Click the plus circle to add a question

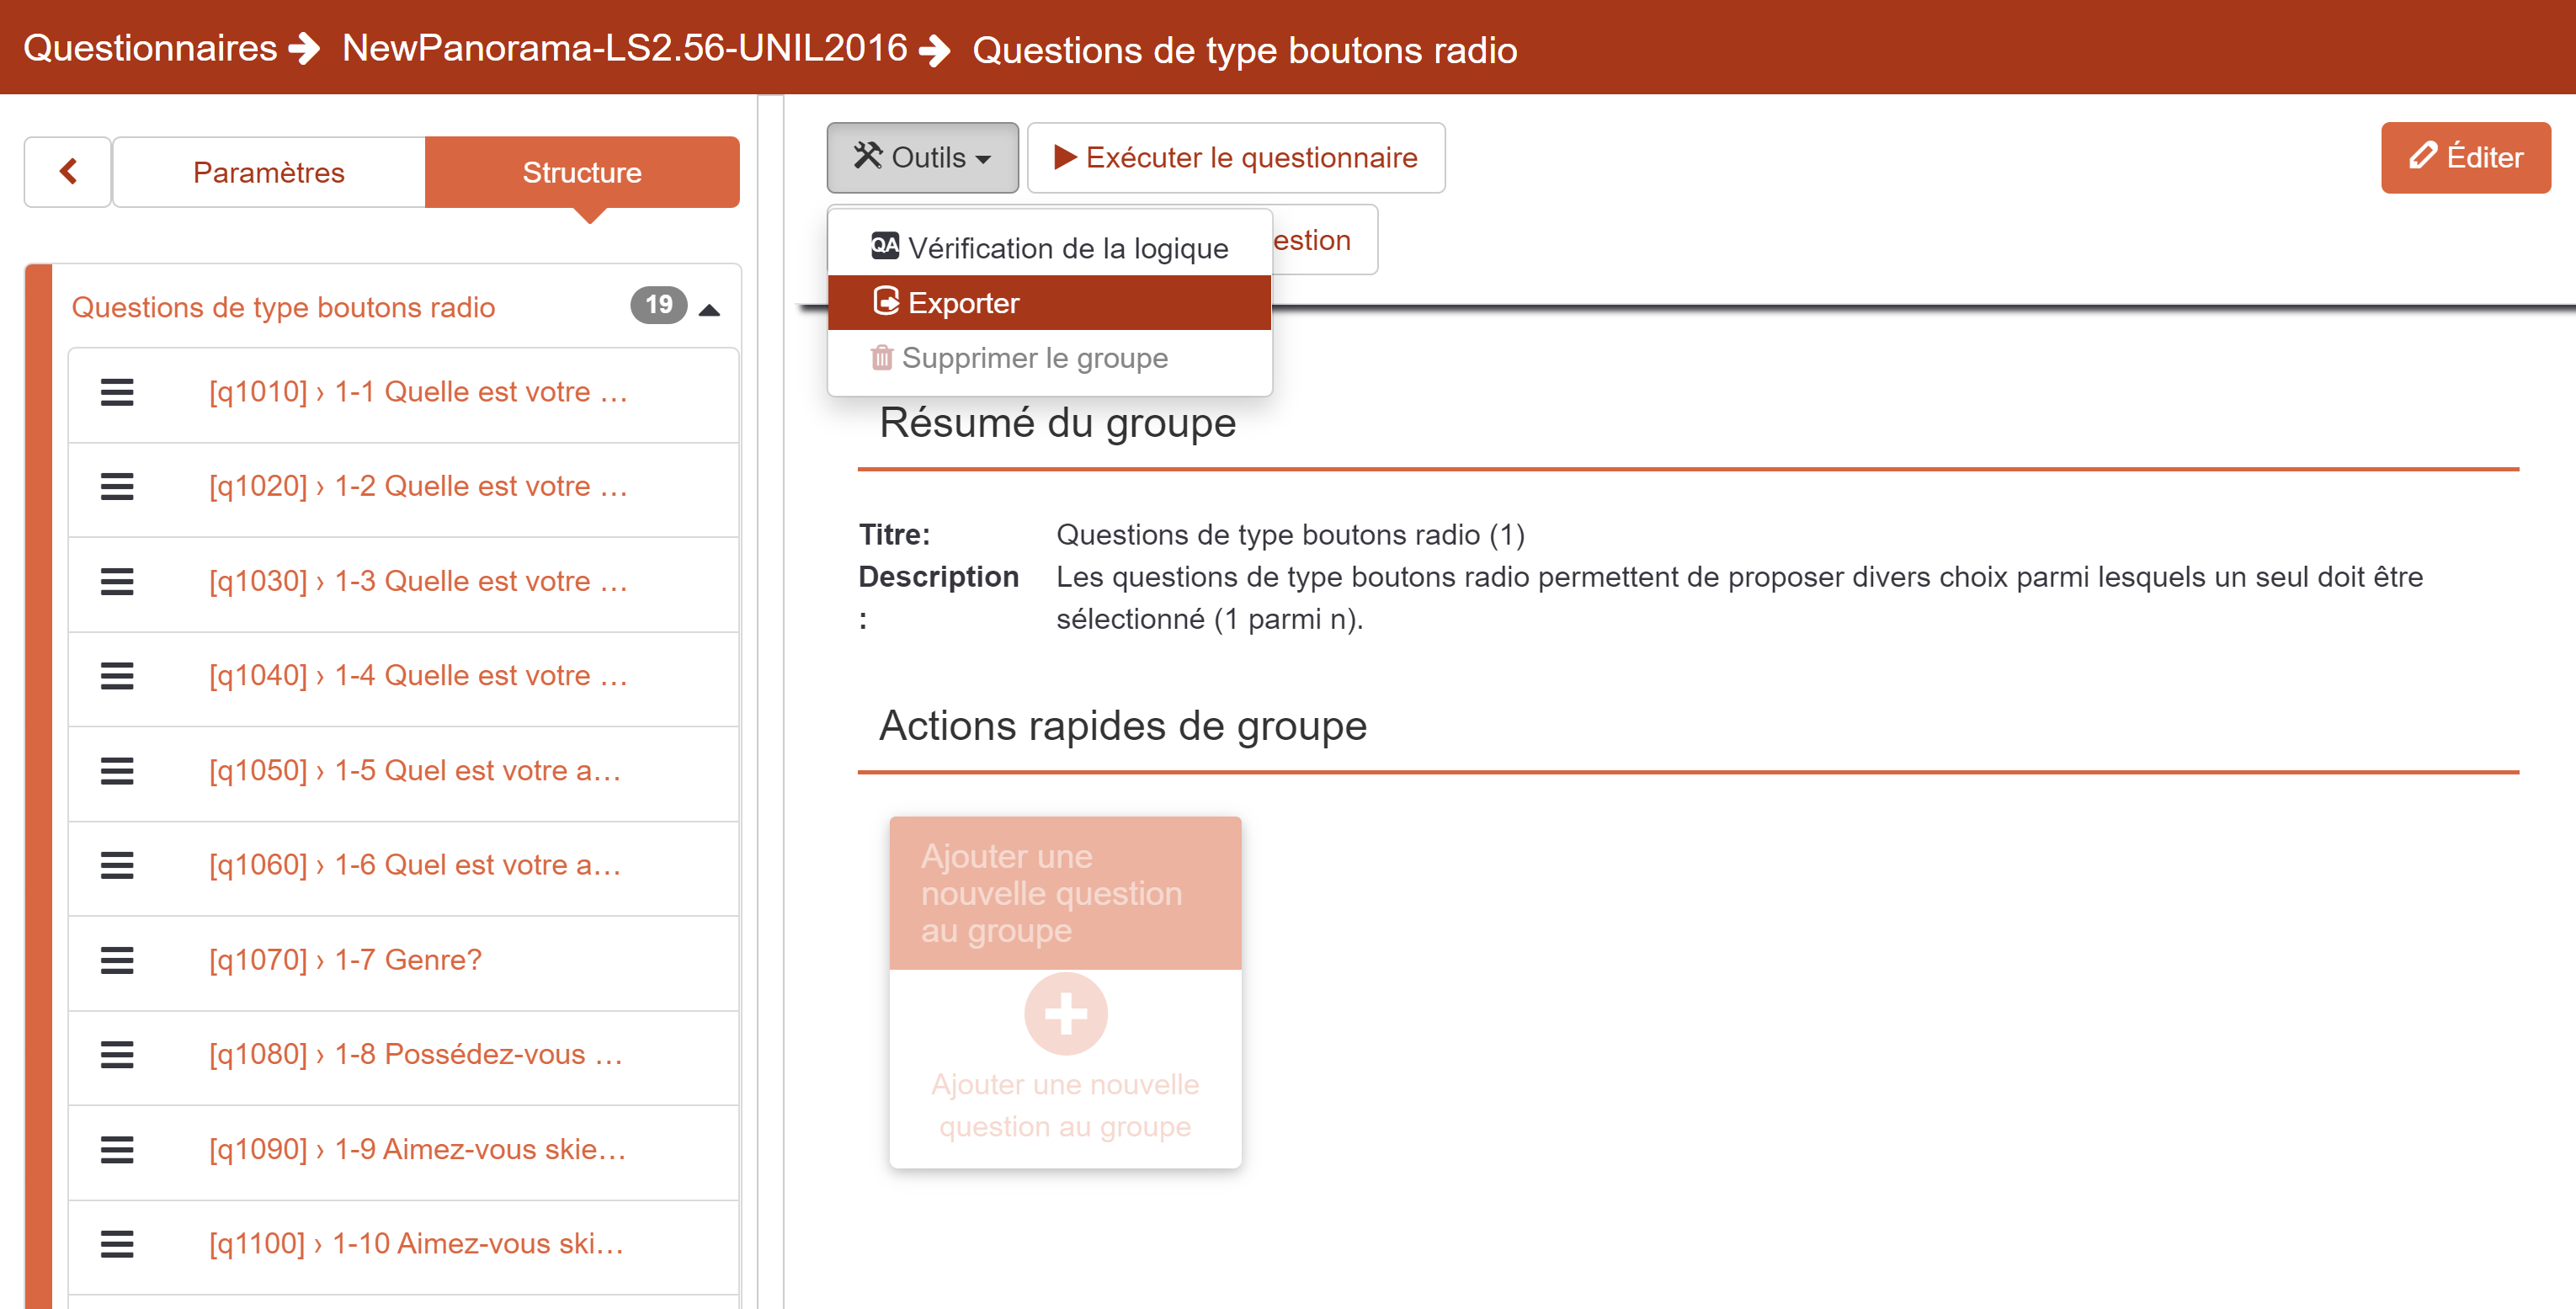(x=1065, y=1013)
